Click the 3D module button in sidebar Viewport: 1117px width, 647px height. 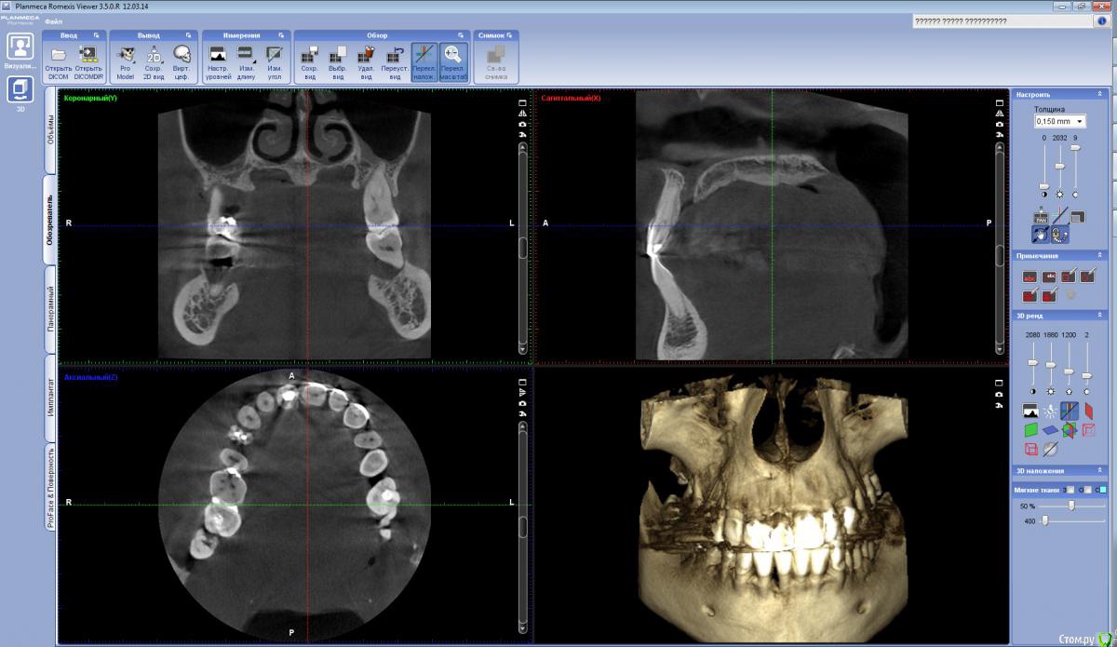pyautogui.click(x=20, y=90)
